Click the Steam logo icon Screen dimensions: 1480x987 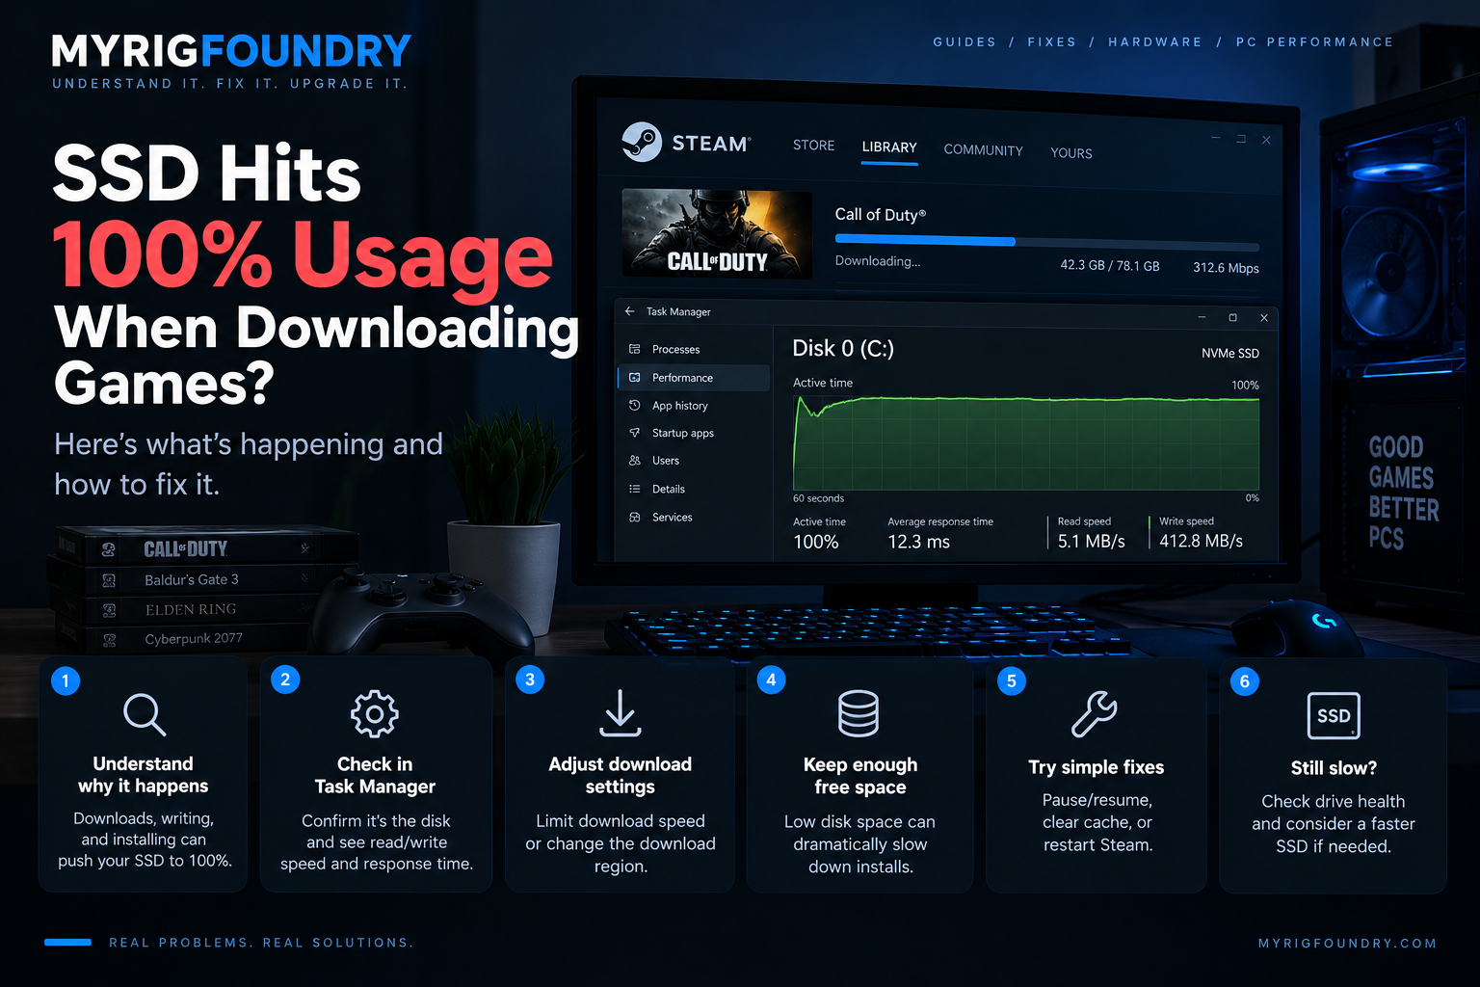pos(642,142)
